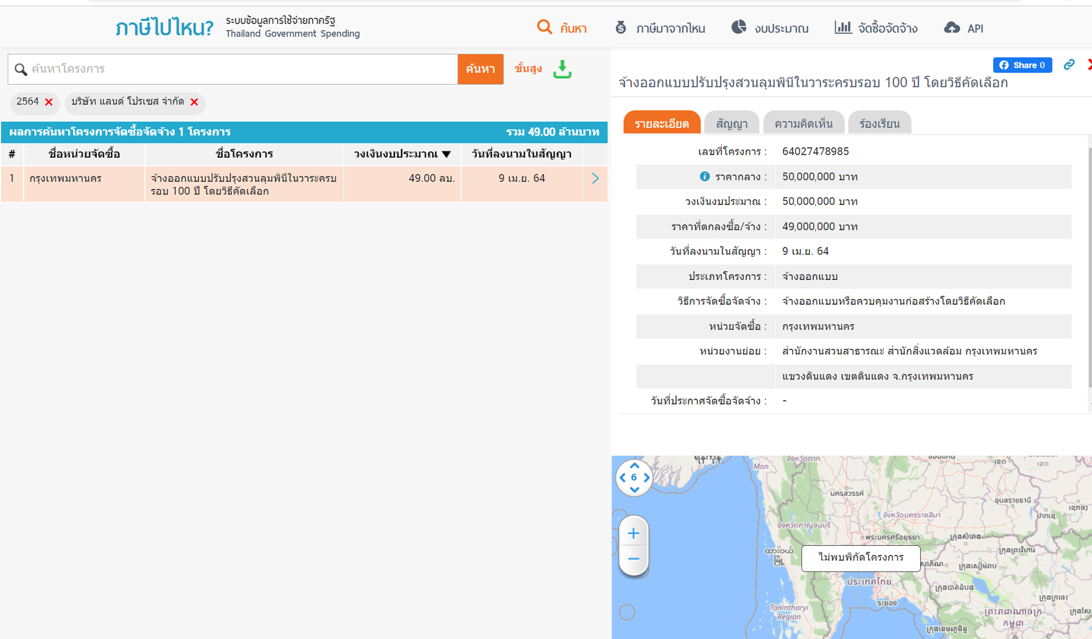
Task: Remove the บริษัท แลนด์ โปรเซส filter tag
Action: pos(194,102)
